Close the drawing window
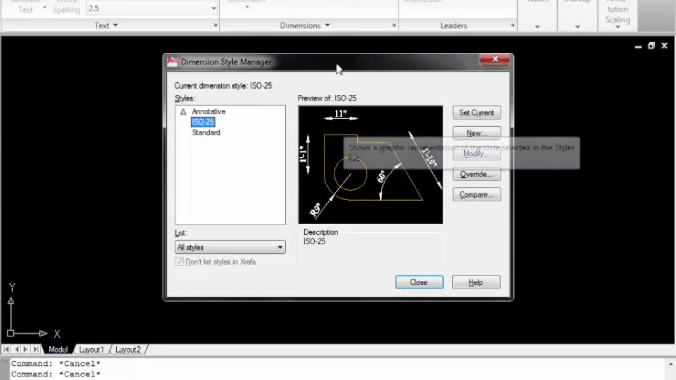 pyautogui.click(x=664, y=46)
